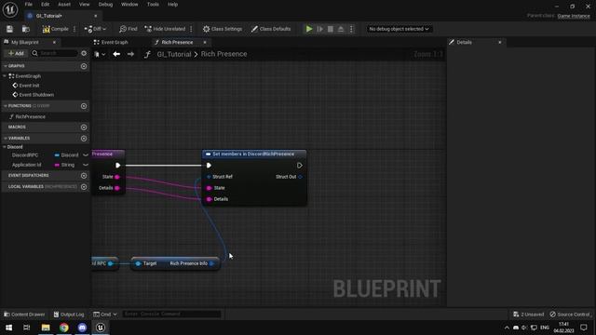Select the RichPresence function
Screen dimensions: 596x335
click(30, 116)
